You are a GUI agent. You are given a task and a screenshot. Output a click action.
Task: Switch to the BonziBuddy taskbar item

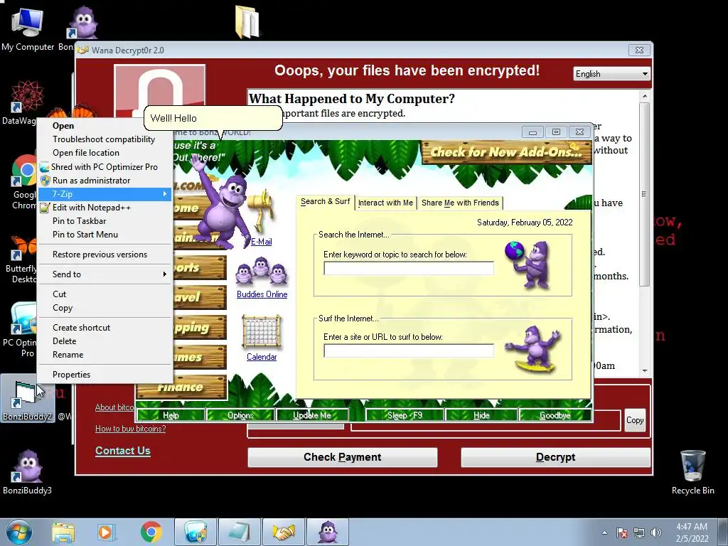[328, 532]
